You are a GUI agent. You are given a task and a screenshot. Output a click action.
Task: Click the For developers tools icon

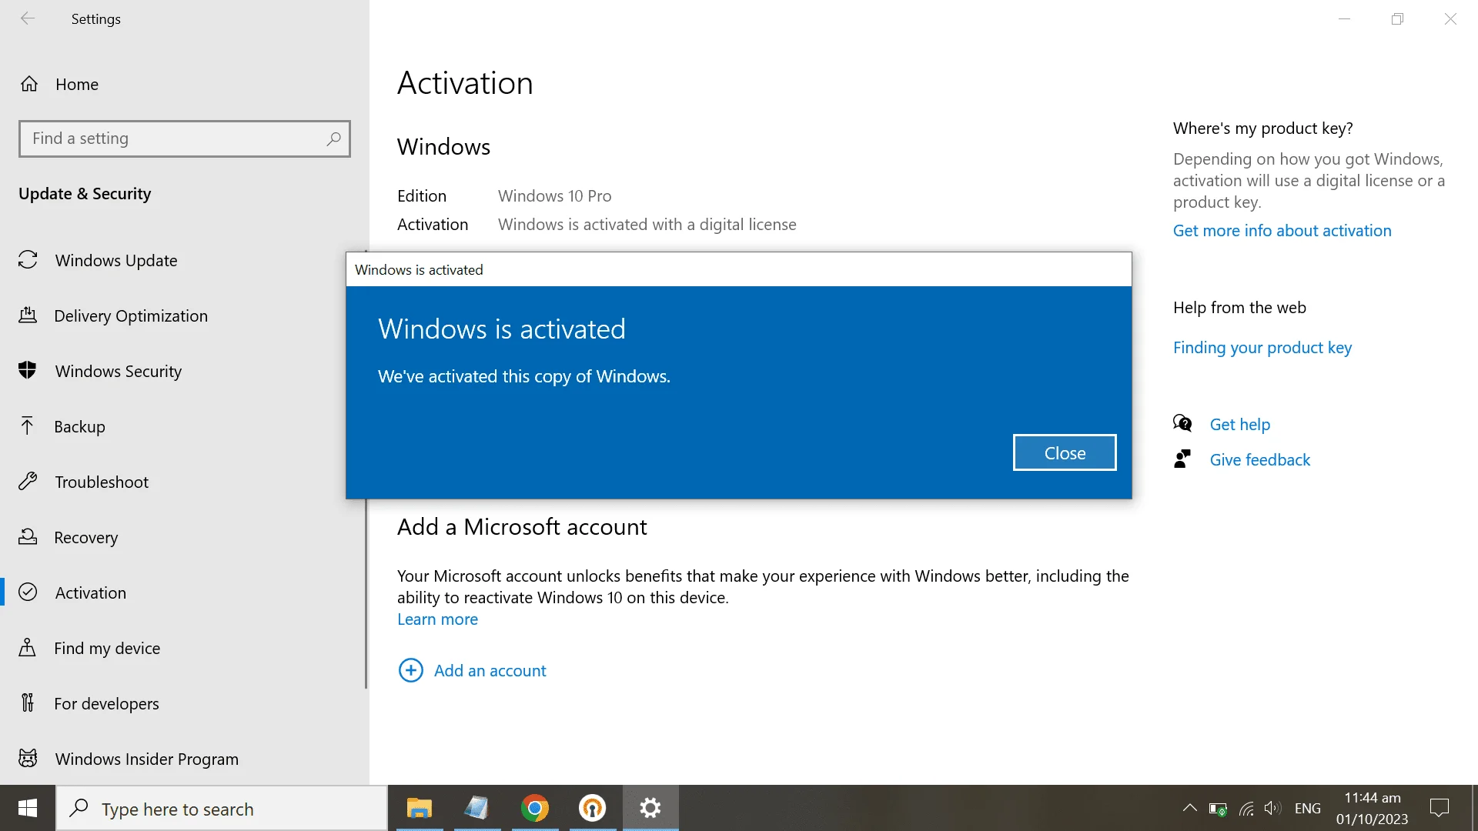click(x=28, y=703)
